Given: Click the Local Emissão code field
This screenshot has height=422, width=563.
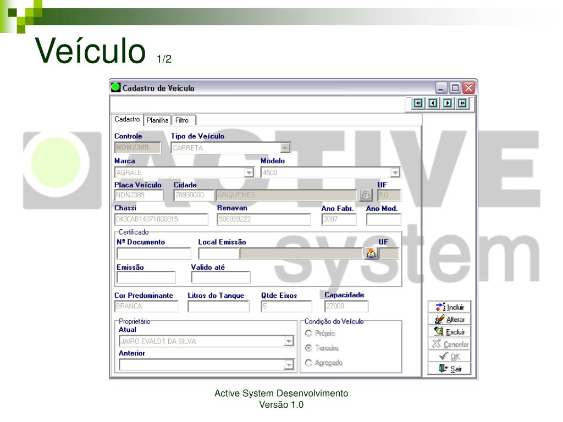Looking at the screenshot, I should point(219,253).
